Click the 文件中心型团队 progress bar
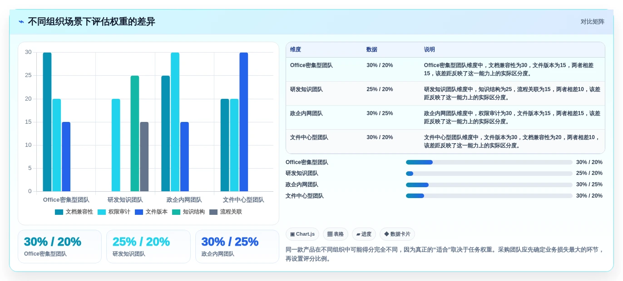623x281 pixels. (x=489, y=196)
